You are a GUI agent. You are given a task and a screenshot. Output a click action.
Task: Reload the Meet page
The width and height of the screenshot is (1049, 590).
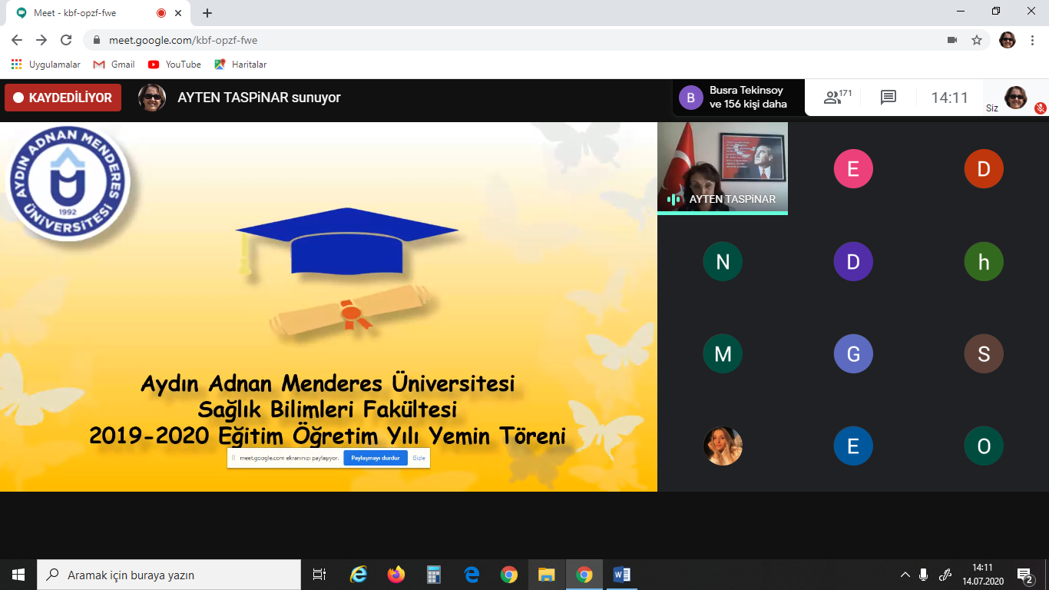click(x=66, y=40)
